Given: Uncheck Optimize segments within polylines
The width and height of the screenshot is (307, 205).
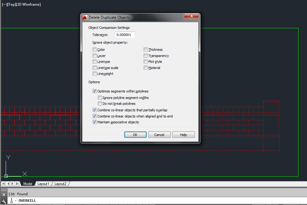Looking at the screenshot, I should click(x=95, y=91).
